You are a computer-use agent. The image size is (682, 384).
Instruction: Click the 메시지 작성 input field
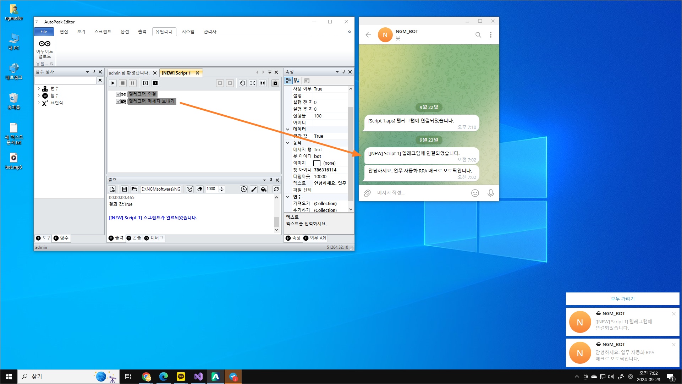tap(419, 193)
